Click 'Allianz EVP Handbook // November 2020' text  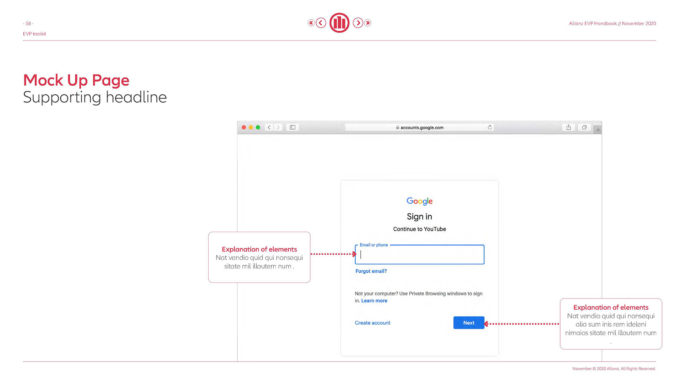coord(612,24)
